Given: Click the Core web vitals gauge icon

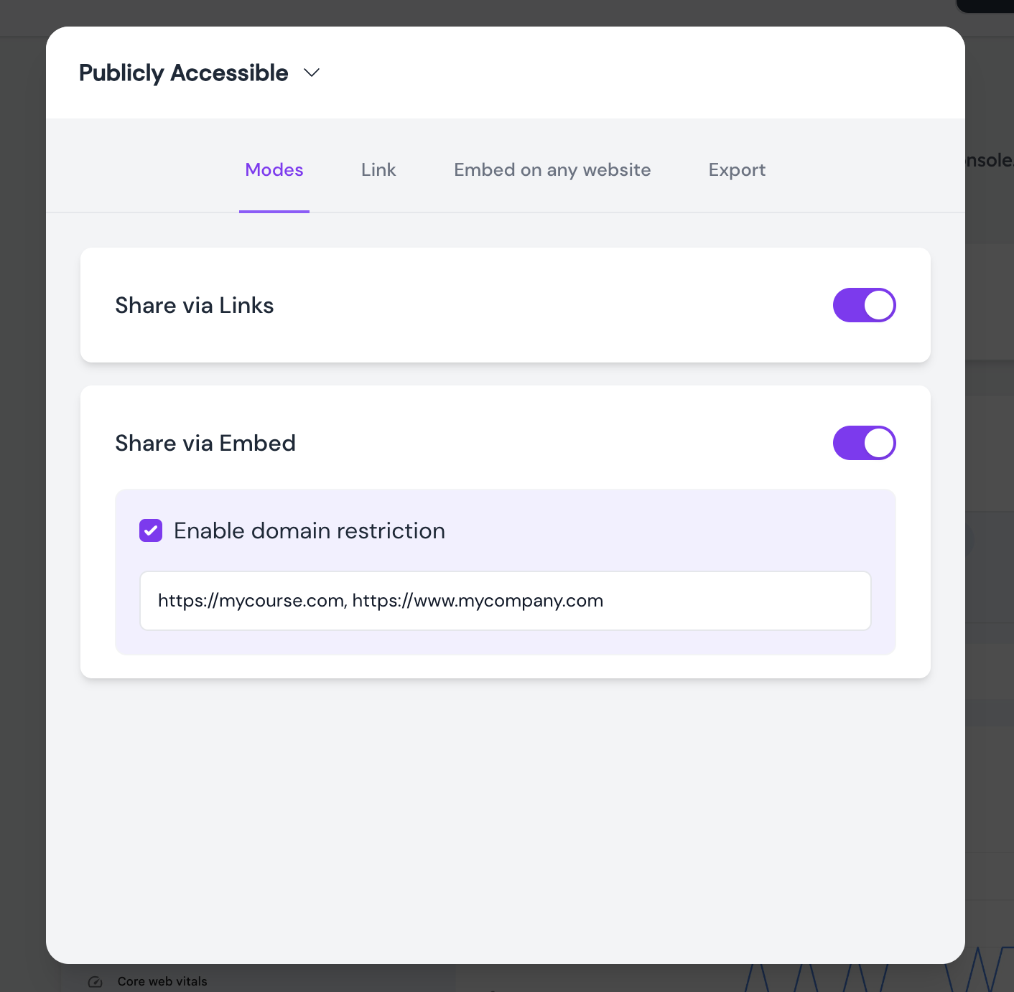Looking at the screenshot, I should click(x=96, y=981).
